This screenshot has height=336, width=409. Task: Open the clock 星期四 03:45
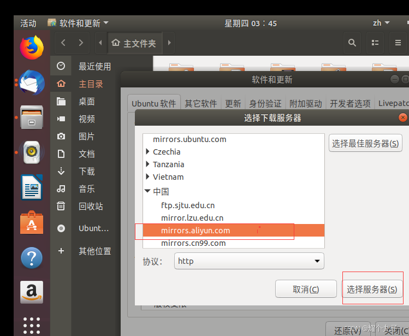coord(251,23)
